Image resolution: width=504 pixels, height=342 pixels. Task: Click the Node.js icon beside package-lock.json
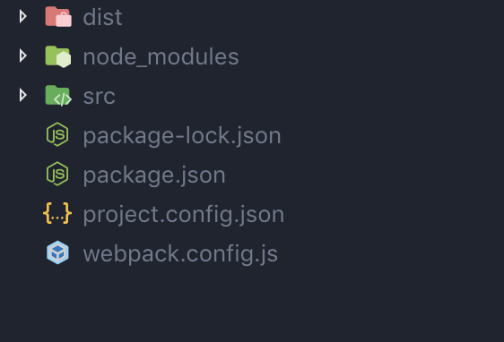[x=57, y=134]
